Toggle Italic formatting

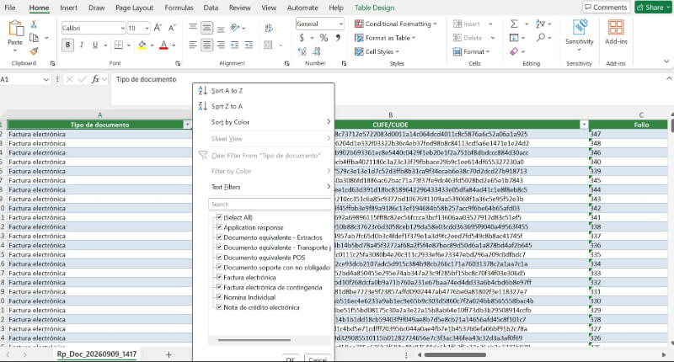pyautogui.click(x=82, y=45)
